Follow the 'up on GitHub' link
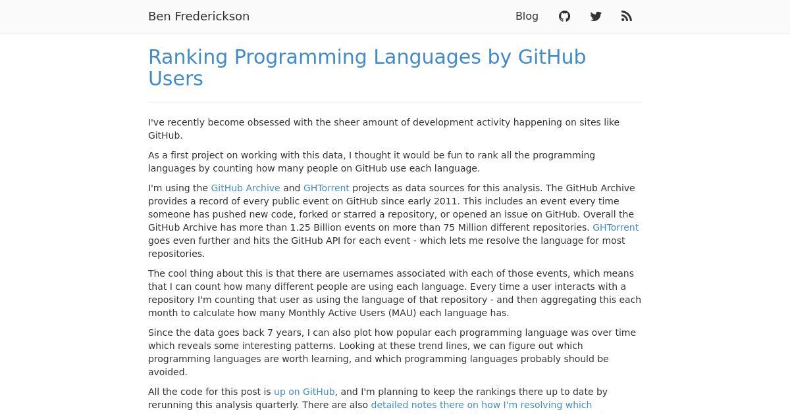Viewport: 790px width, 414px height. [x=304, y=392]
